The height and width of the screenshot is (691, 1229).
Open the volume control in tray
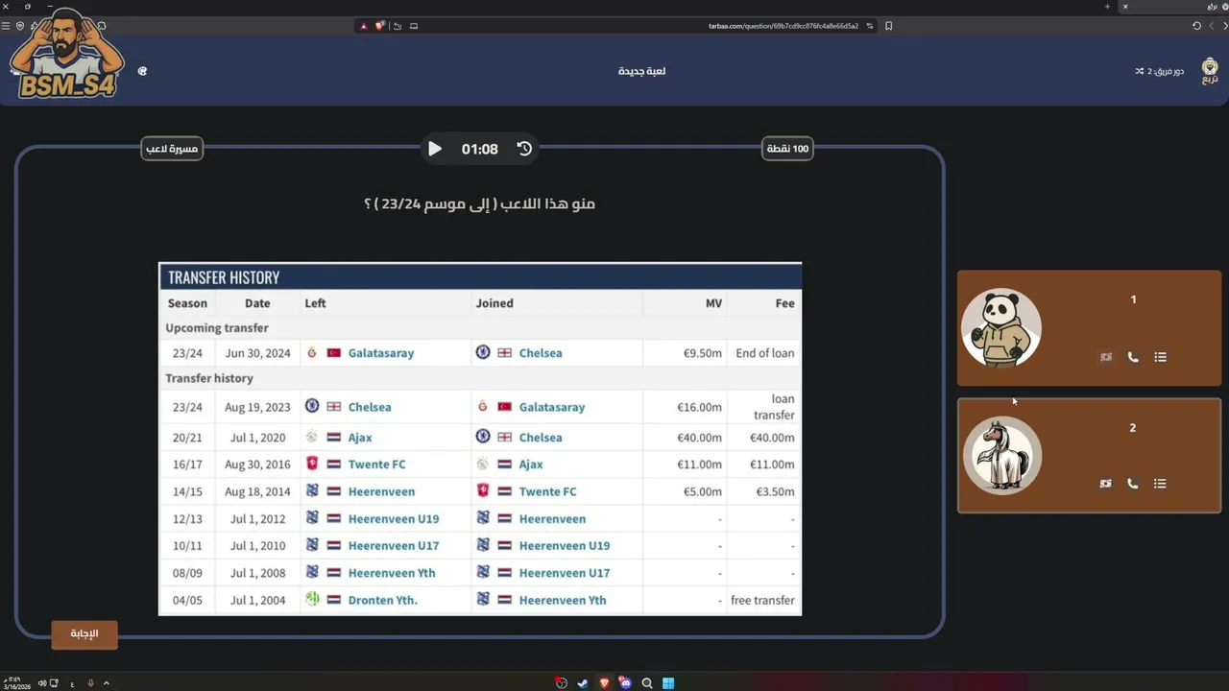click(42, 683)
